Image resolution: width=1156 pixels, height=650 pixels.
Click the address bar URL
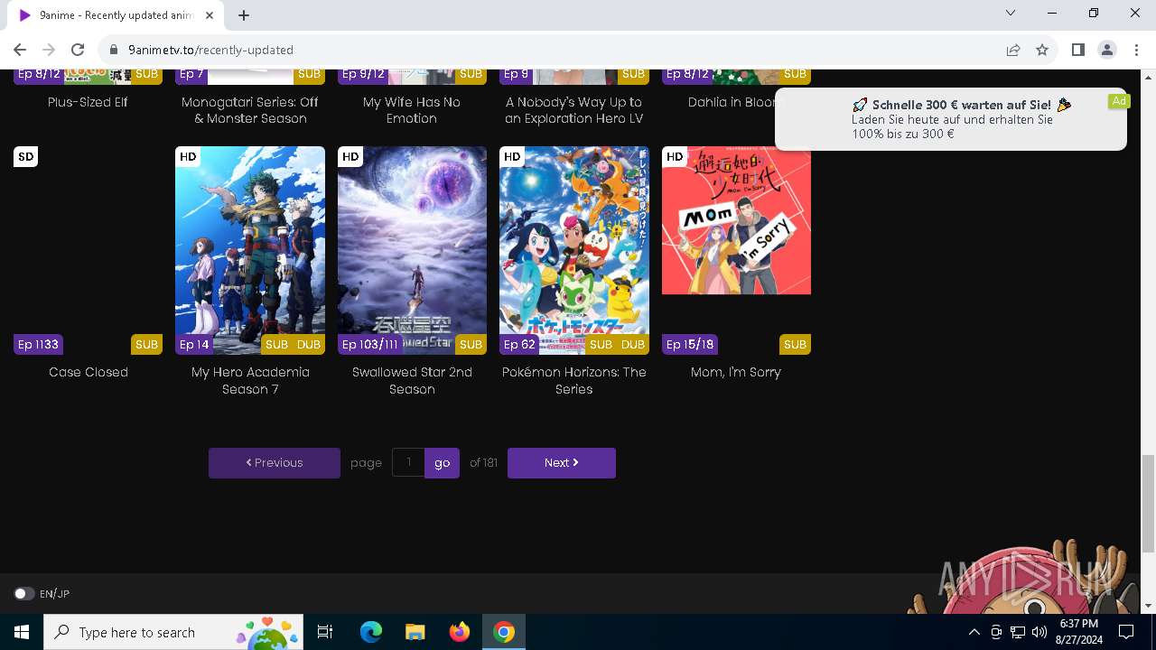[210, 50]
